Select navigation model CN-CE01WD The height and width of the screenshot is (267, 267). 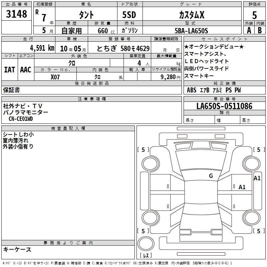click(x=21, y=119)
